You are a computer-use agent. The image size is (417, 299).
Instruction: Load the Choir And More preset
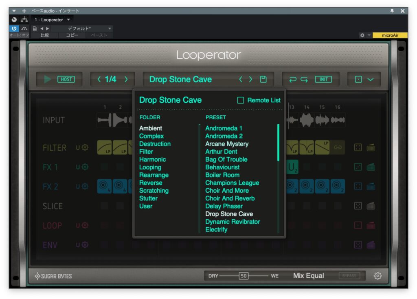pos(227,191)
